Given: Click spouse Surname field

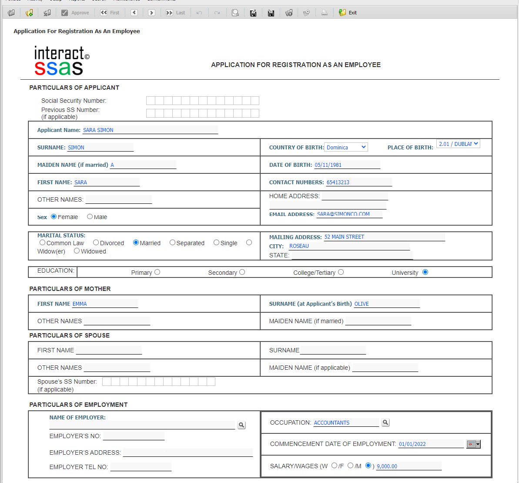Looking at the screenshot, I should click(333, 350).
